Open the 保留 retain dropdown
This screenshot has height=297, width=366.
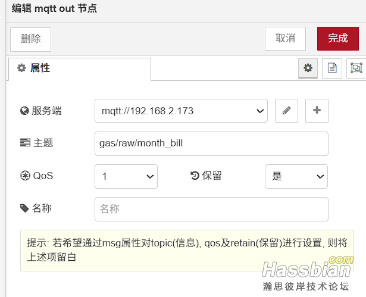[x=296, y=176]
